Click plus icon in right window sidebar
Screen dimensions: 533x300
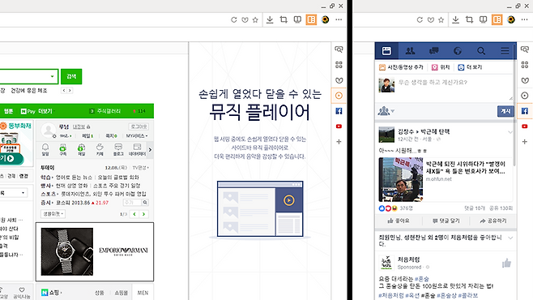(525, 142)
